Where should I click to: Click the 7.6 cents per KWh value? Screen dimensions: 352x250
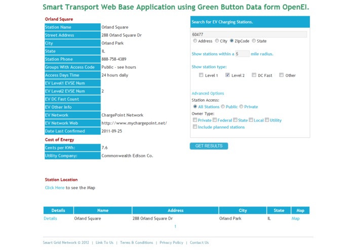point(104,148)
